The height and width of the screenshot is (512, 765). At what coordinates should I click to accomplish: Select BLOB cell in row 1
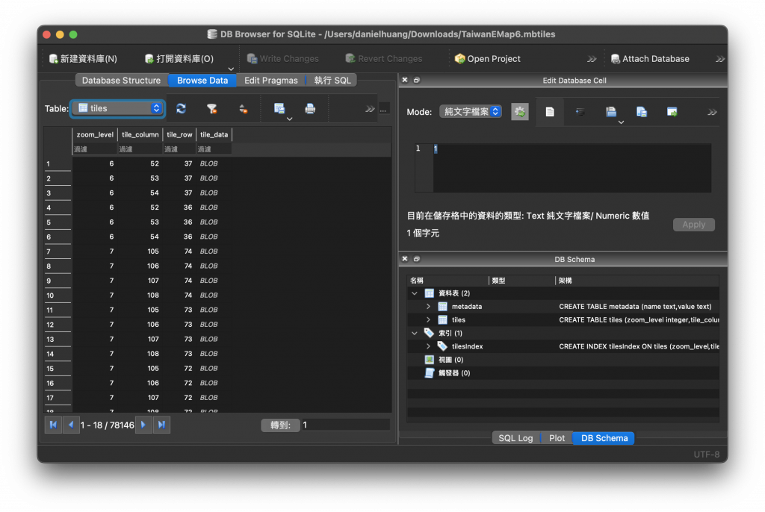(x=214, y=163)
